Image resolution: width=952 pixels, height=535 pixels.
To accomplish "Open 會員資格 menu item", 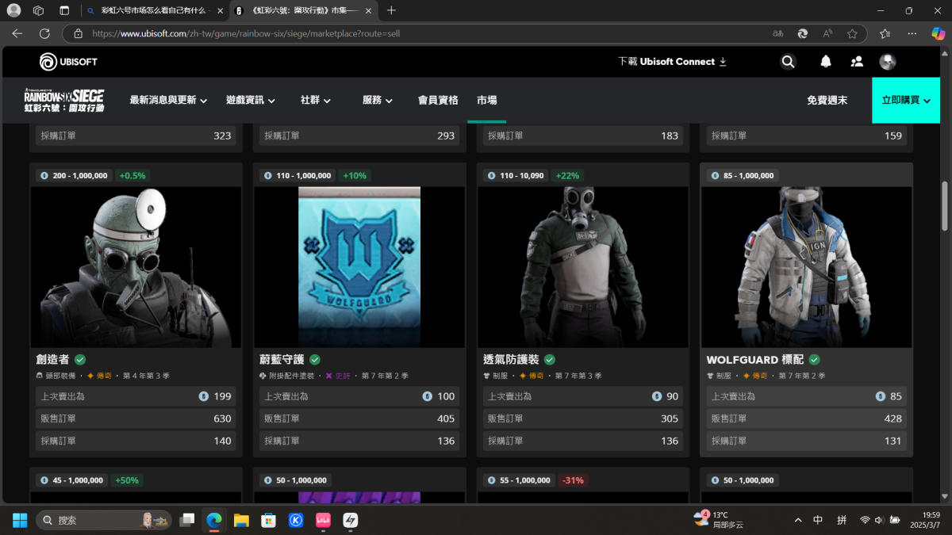I will click(438, 101).
